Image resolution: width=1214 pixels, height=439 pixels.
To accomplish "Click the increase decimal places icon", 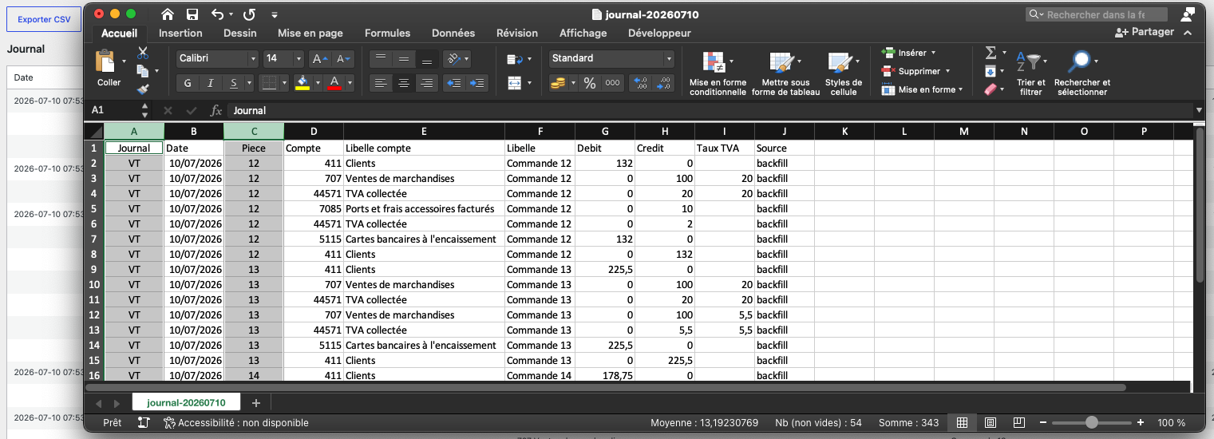I will tap(640, 83).
